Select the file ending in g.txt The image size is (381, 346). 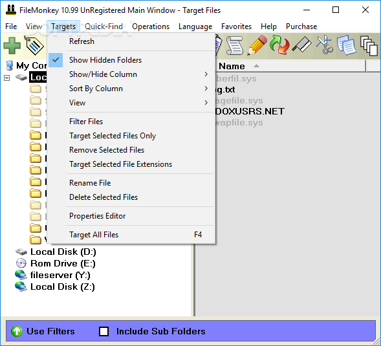tap(225, 90)
